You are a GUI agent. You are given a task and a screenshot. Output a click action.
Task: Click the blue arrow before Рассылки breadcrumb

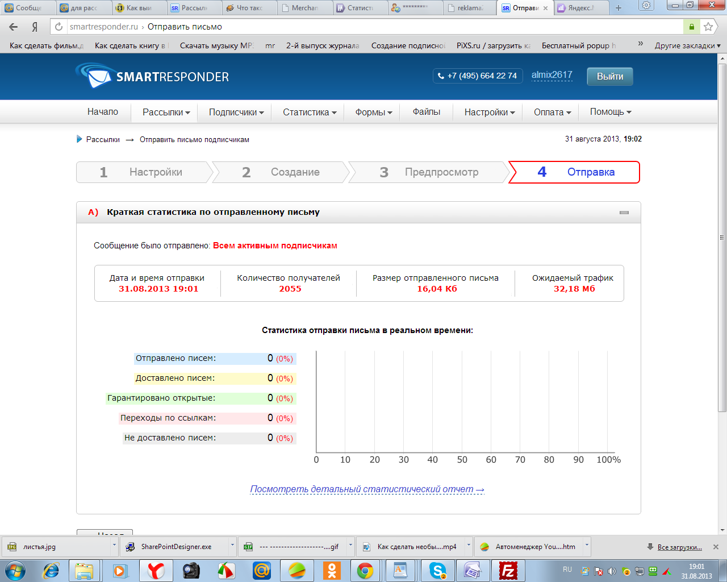pyautogui.click(x=80, y=139)
